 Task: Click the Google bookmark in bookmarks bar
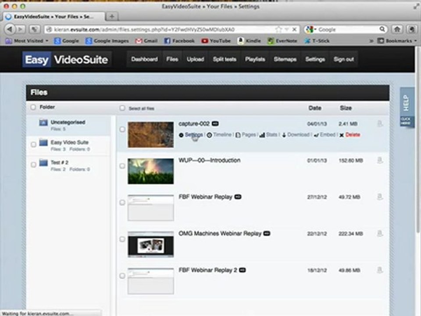66,41
